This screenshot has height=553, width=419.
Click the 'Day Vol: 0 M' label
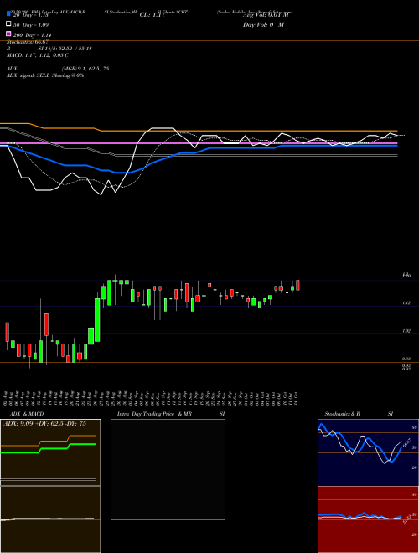point(263,24)
